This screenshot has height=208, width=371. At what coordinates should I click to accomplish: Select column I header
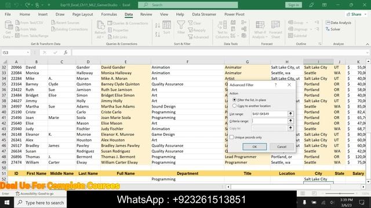click(318, 62)
